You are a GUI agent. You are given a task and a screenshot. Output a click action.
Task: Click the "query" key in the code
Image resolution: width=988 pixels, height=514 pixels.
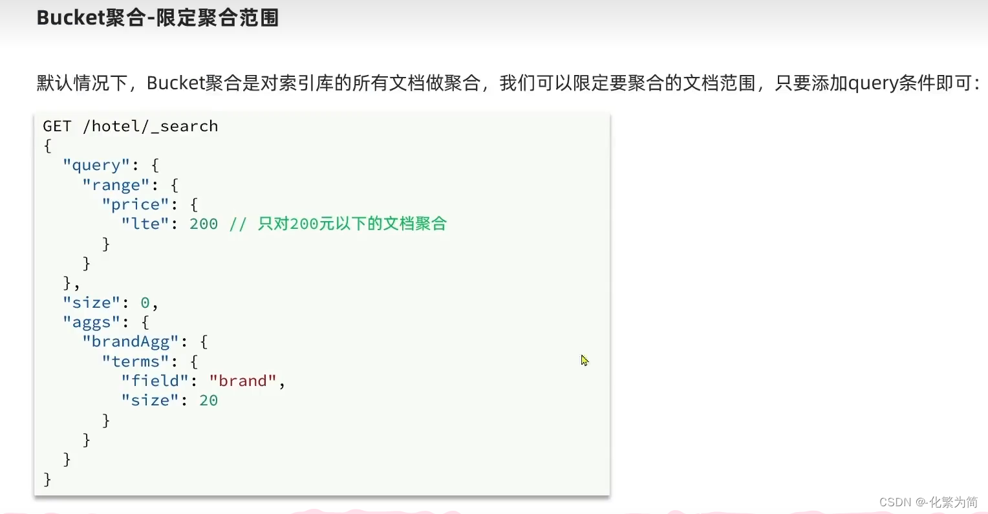point(97,166)
